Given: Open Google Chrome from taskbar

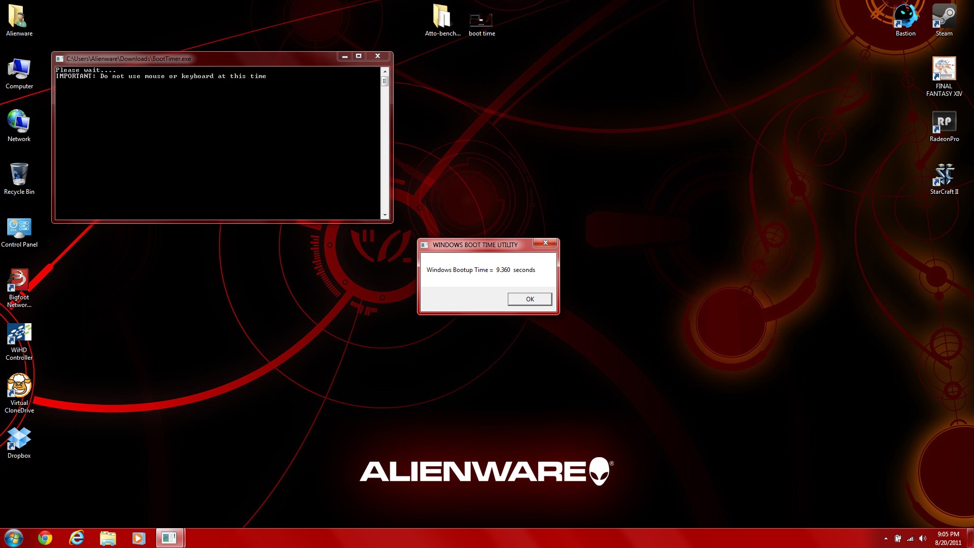Looking at the screenshot, I should click(x=45, y=538).
